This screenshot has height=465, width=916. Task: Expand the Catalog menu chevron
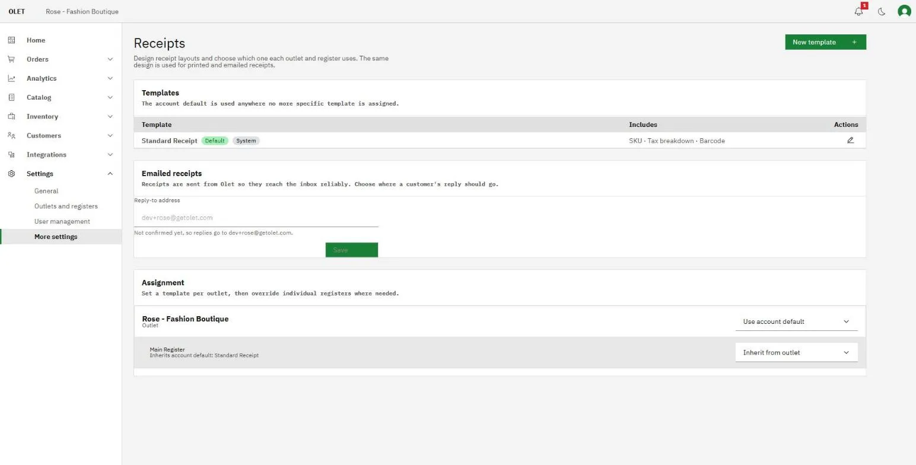(110, 97)
